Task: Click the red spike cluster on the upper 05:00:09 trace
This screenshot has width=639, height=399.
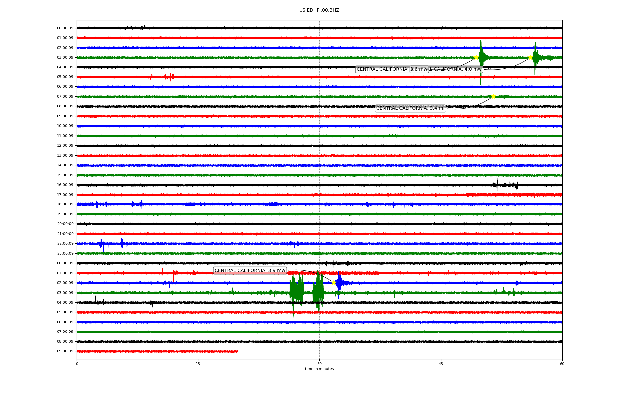Action: (170, 77)
